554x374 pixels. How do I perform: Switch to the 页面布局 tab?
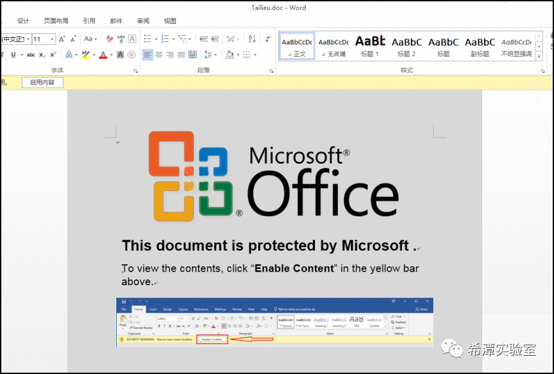[56, 21]
